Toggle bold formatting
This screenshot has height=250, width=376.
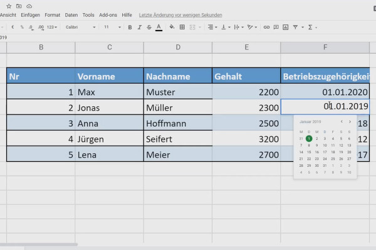tap(130, 27)
